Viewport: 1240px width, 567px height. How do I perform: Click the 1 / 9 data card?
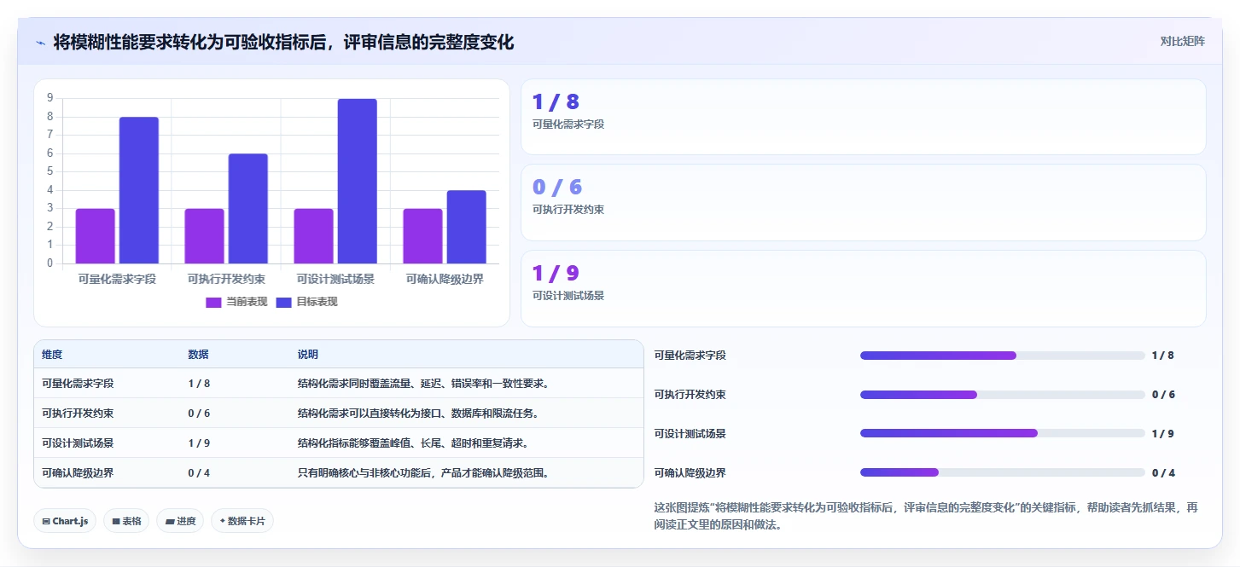click(x=863, y=288)
